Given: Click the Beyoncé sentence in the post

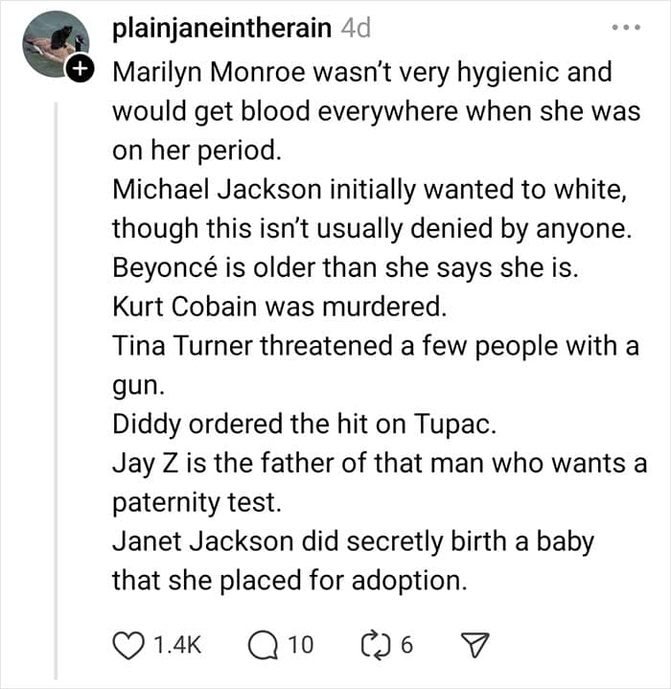Looking at the screenshot, I should coord(345,268).
